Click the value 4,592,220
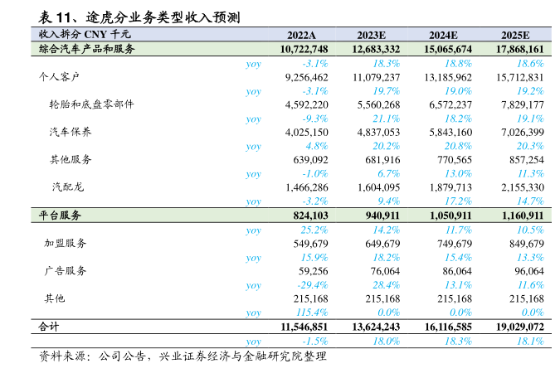 (306, 105)
